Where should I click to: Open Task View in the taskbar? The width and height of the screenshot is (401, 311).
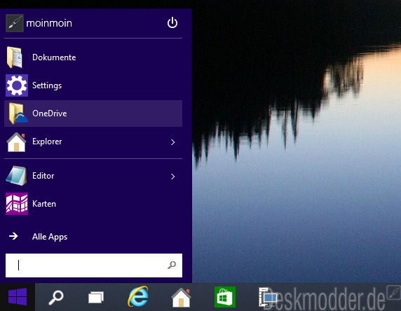[x=96, y=298]
